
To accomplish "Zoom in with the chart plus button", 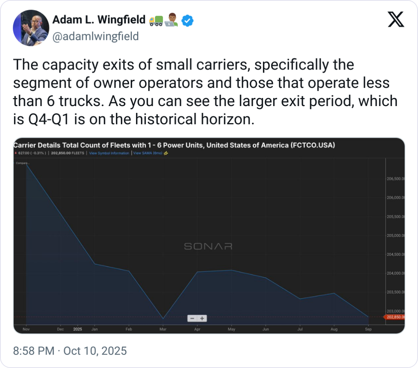I will [202, 318].
